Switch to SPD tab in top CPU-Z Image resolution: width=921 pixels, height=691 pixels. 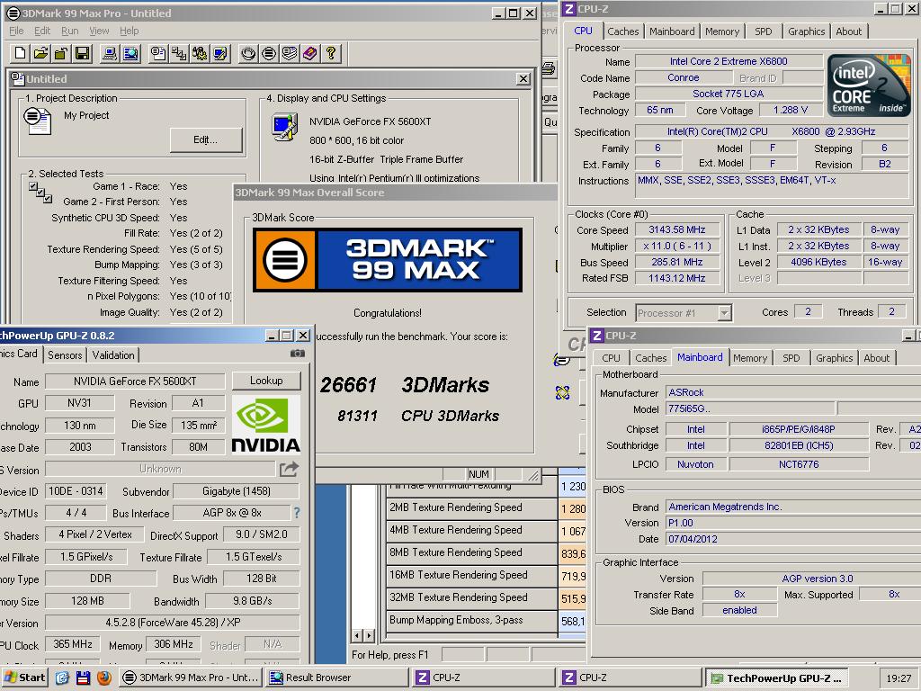coord(763,31)
